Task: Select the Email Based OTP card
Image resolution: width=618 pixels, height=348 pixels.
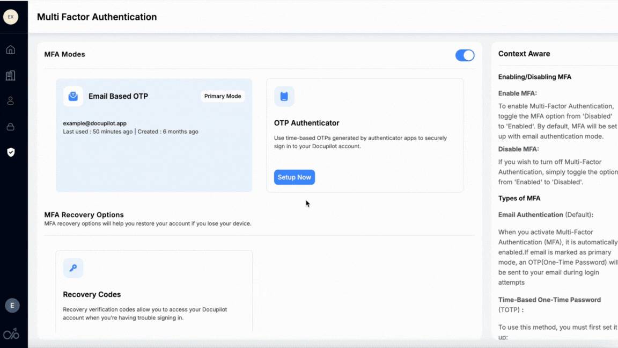Action: tap(154, 156)
